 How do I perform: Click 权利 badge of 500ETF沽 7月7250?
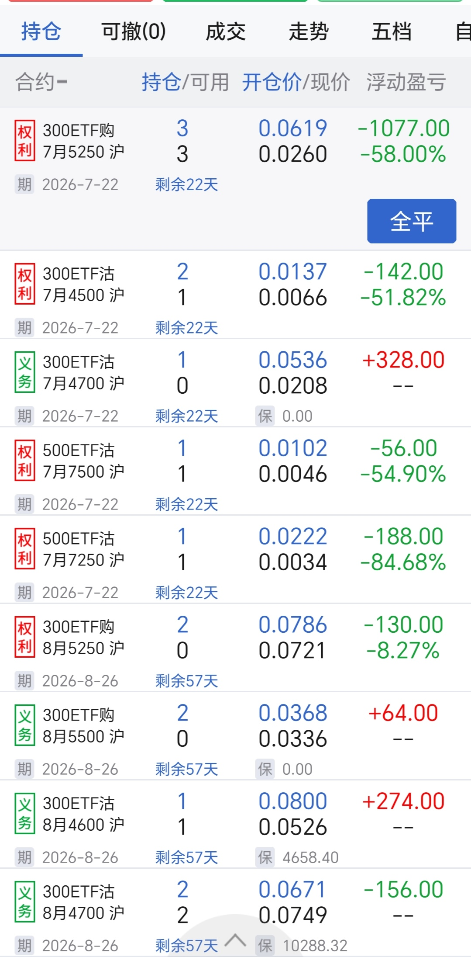click(25, 549)
